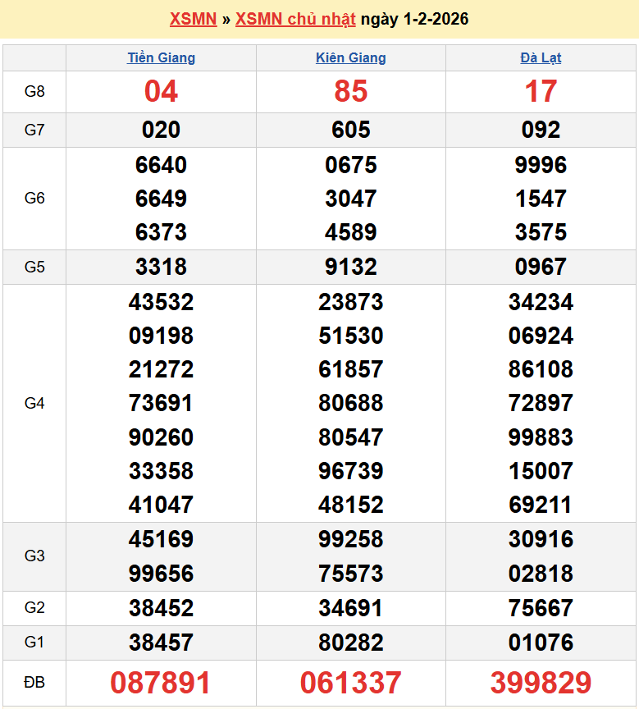Select Tiền Giang G8 number 04

(161, 92)
